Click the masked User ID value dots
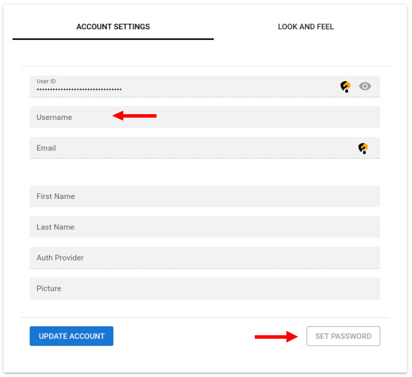This screenshot has height=377, width=412. 79,90
